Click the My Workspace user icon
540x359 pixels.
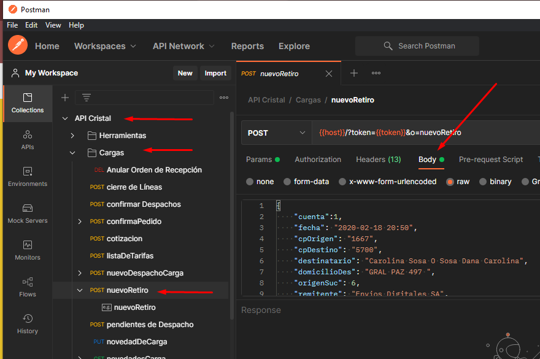point(15,73)
